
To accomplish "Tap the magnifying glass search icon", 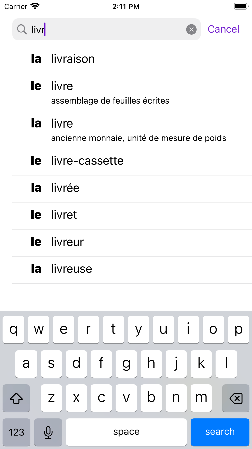I will pos(22,30).
